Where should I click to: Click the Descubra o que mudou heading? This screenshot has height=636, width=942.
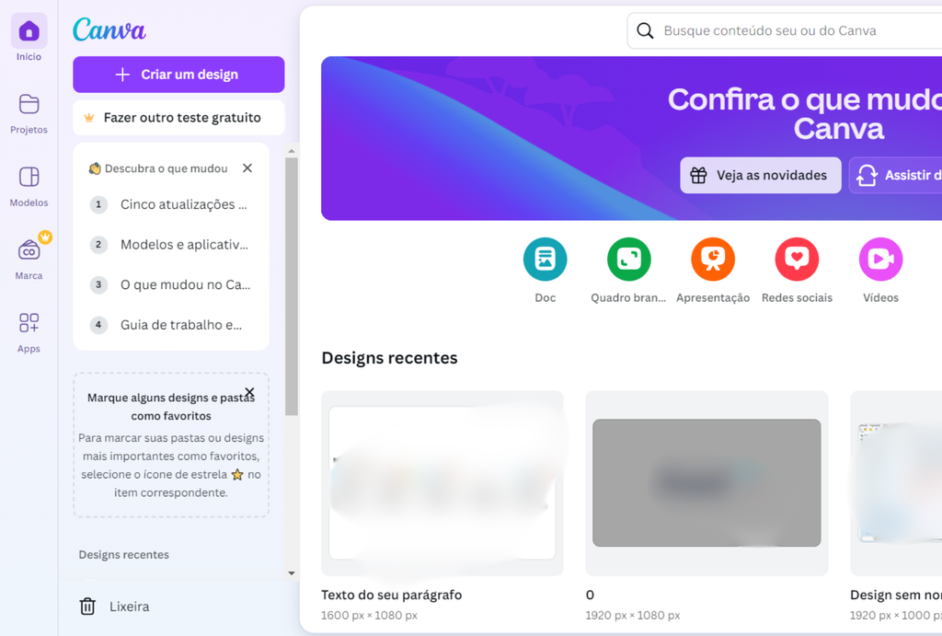click(x=167, y=169)
